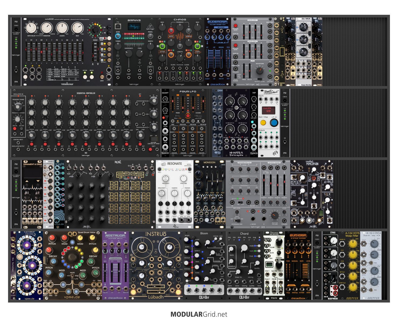The width and height of the screenshot is (398, 320).
Task: Toggle the MUTE switch on Quad Drum Voice
Action: click(72, 276)
